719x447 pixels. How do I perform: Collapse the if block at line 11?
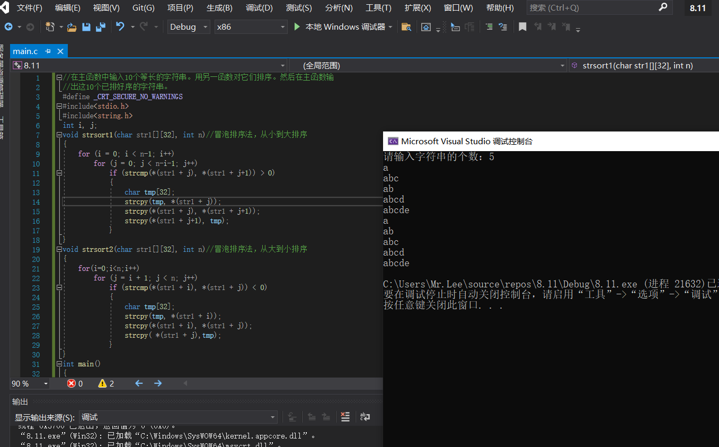click(59, 173)
